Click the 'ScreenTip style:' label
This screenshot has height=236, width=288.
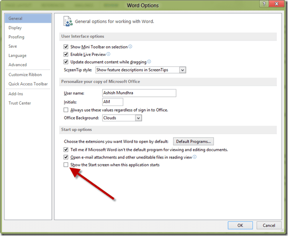pos(78,70)
